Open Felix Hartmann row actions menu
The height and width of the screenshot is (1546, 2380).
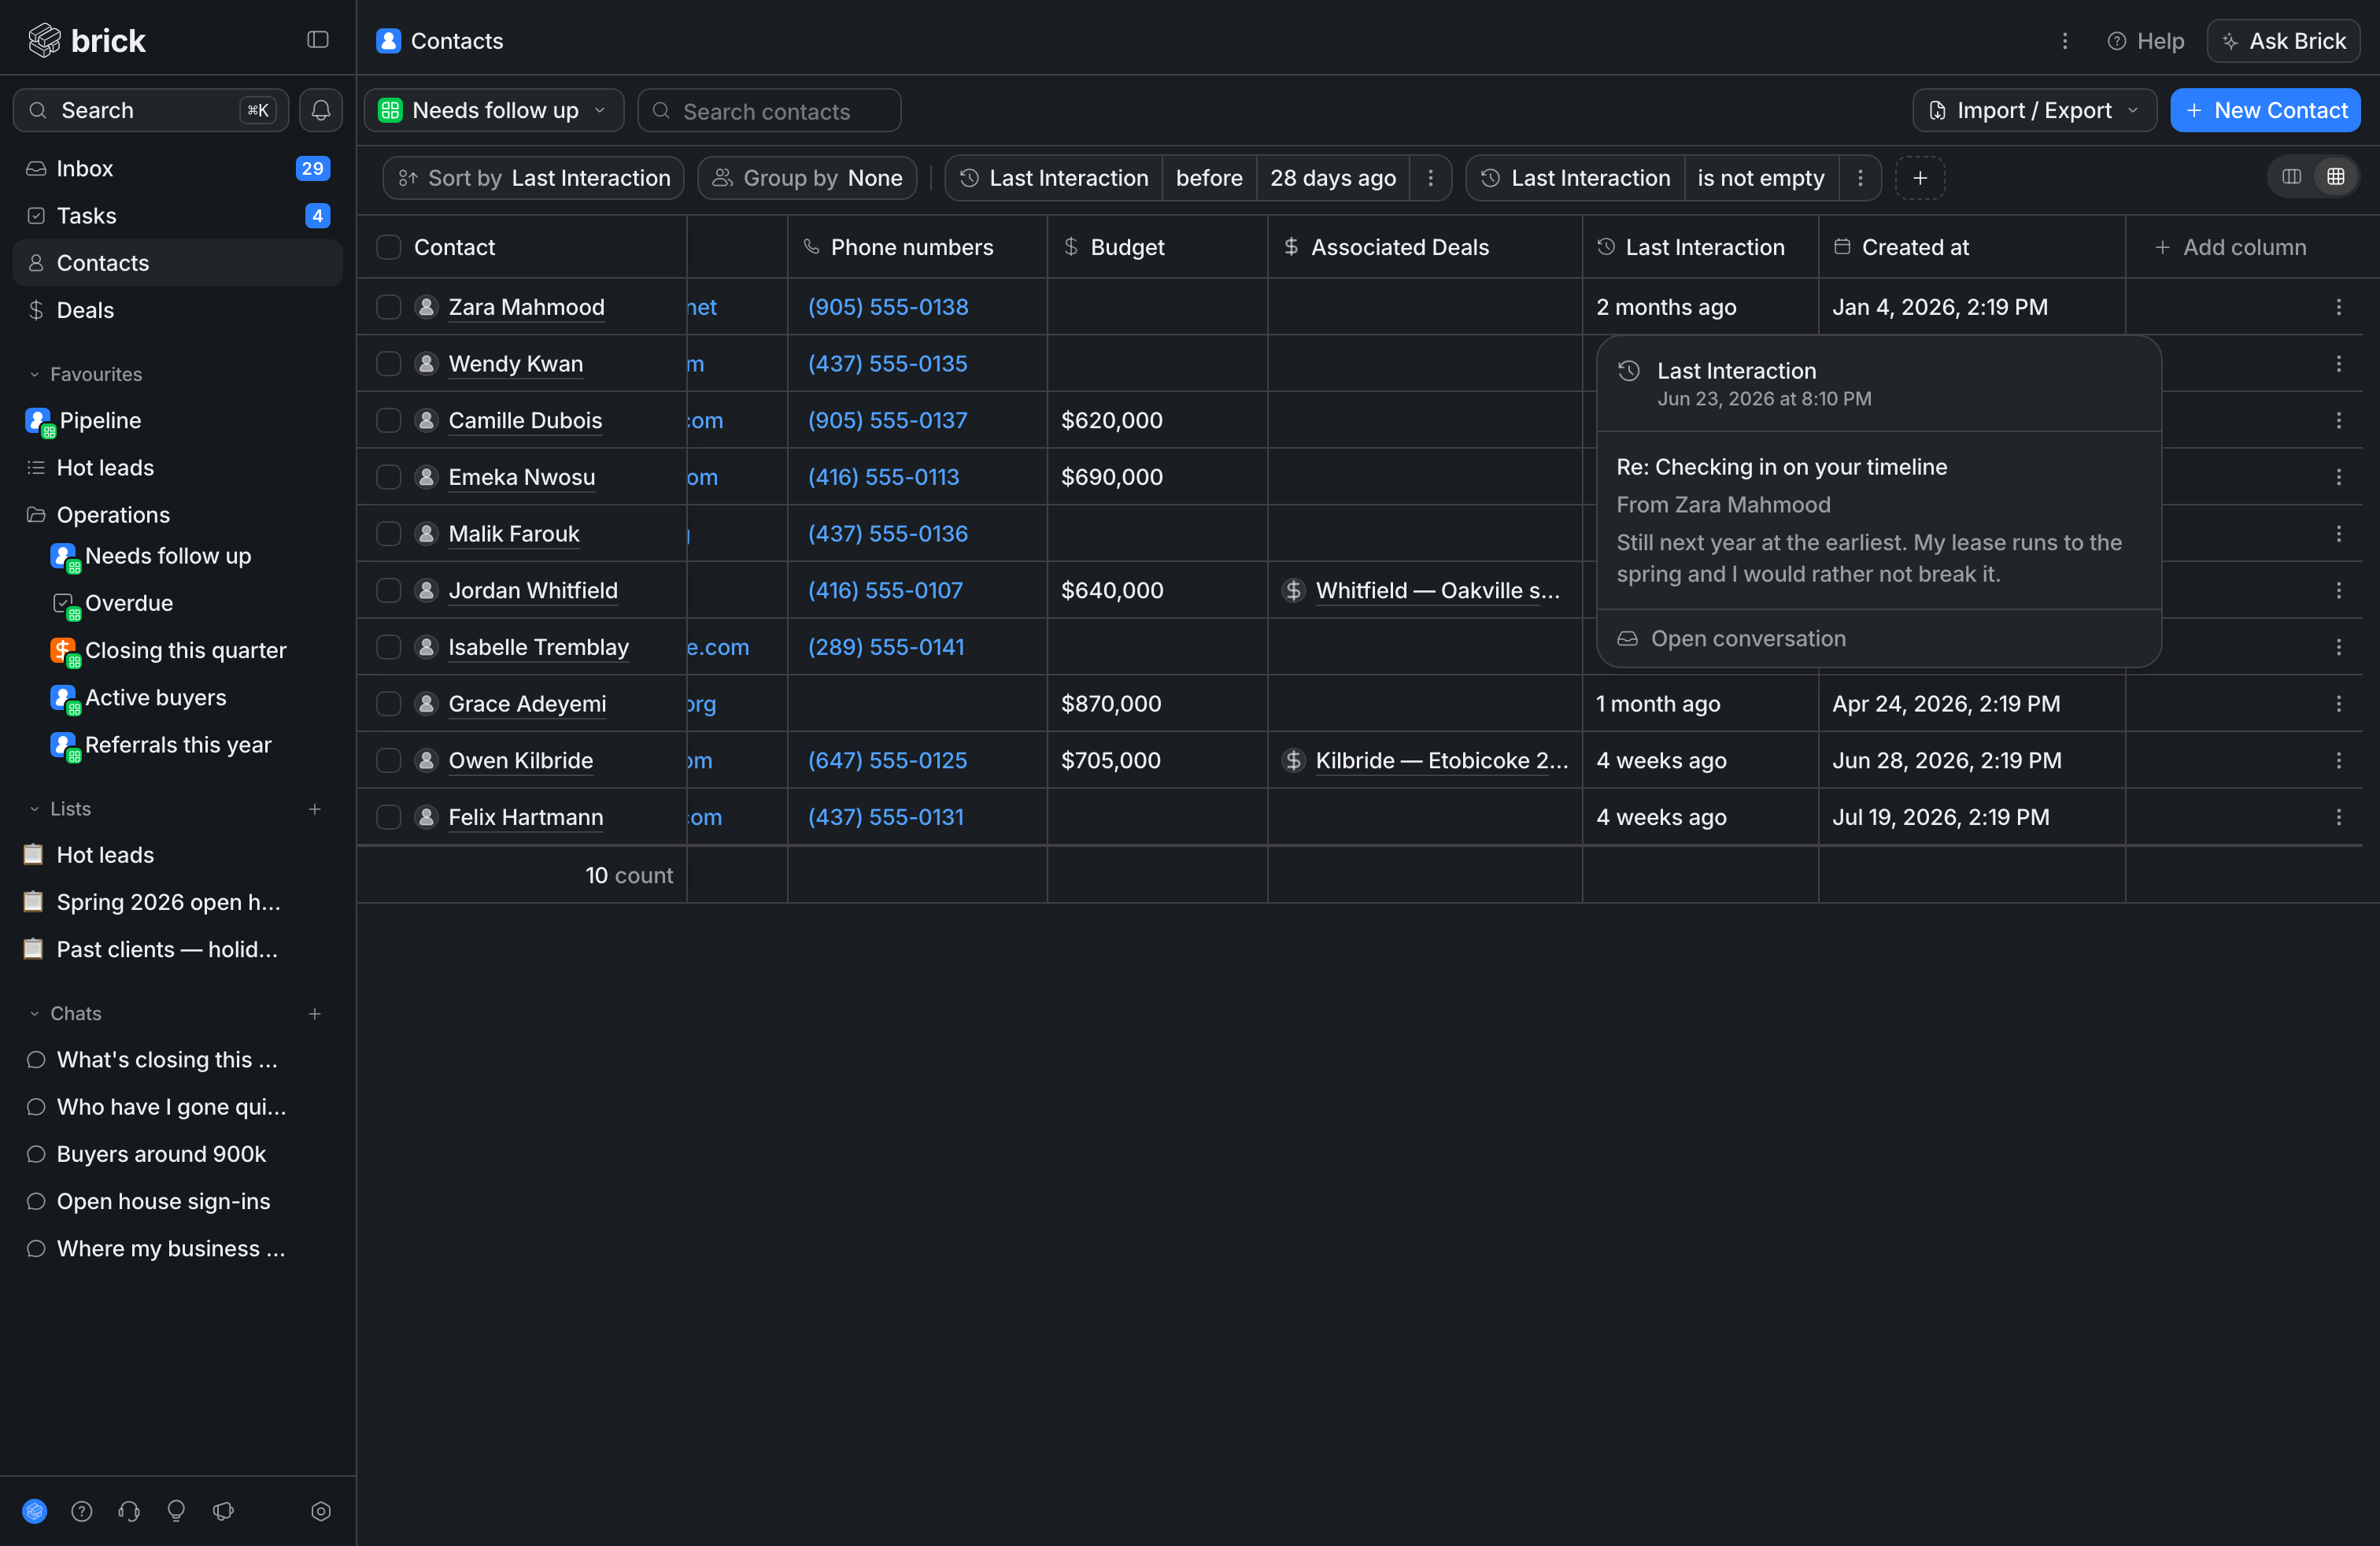coord(2339,817)
